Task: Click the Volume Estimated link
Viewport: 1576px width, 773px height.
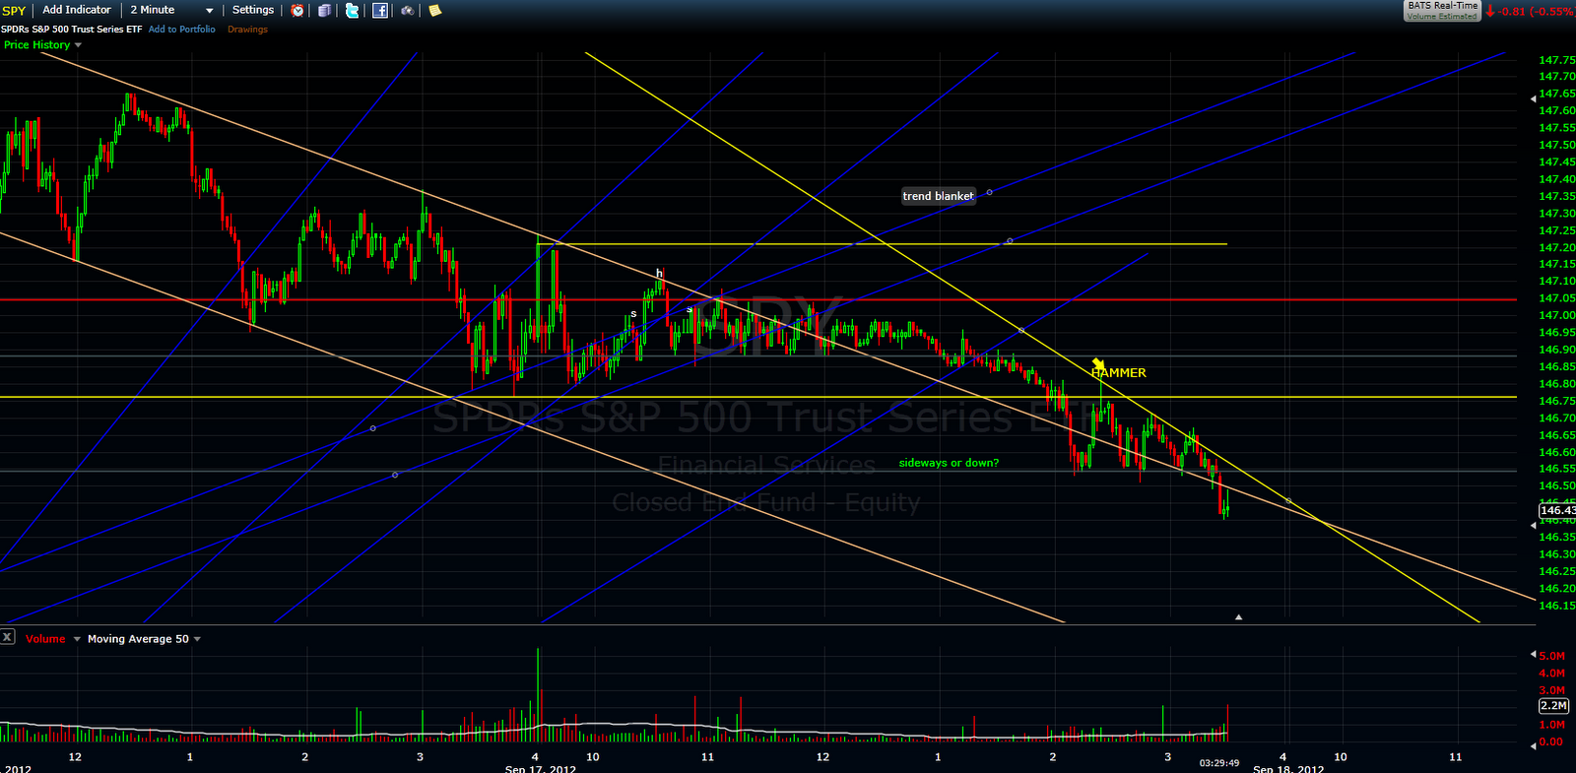Action: [1442, 16]
